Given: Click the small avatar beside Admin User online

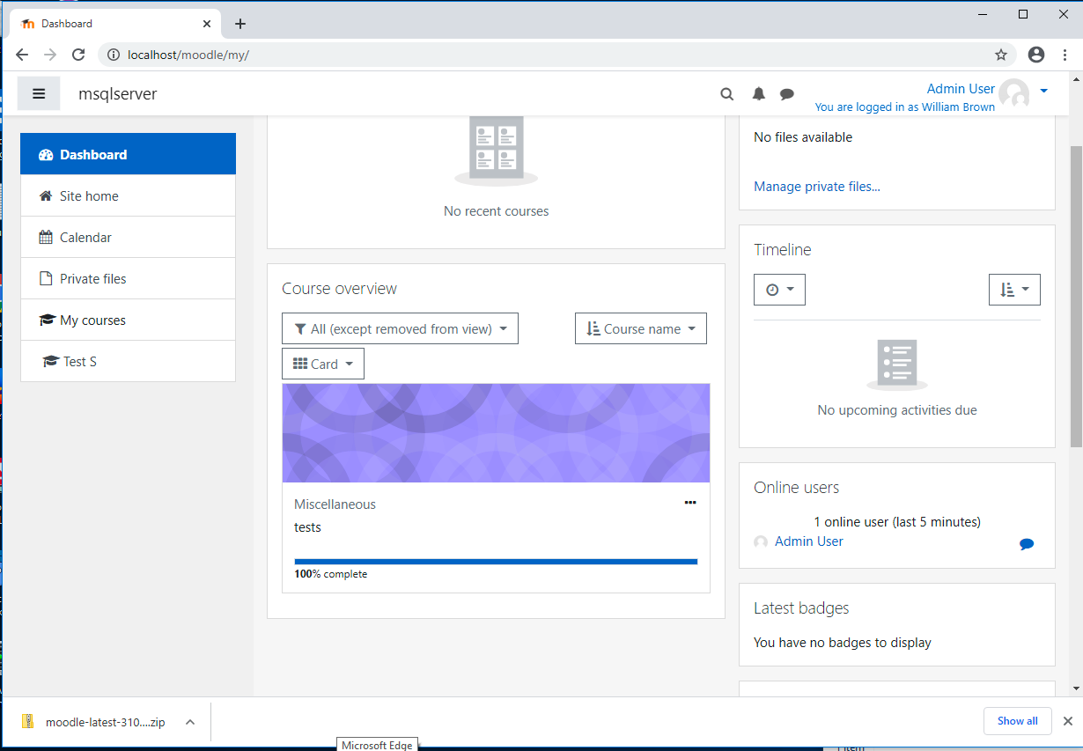Looking at the screenshot, I should (761, 542).
